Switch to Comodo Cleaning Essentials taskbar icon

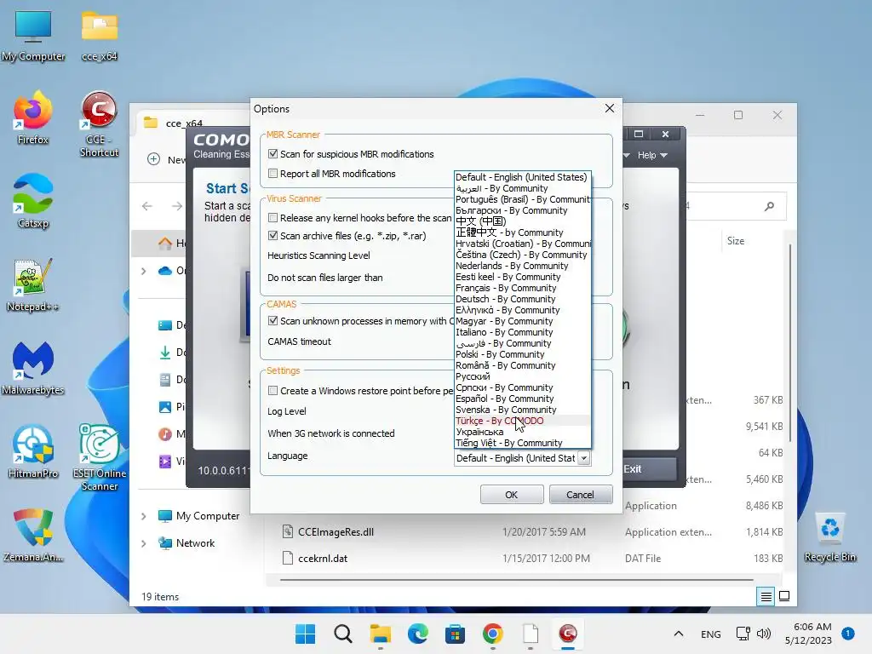click(x=568, y=634)
